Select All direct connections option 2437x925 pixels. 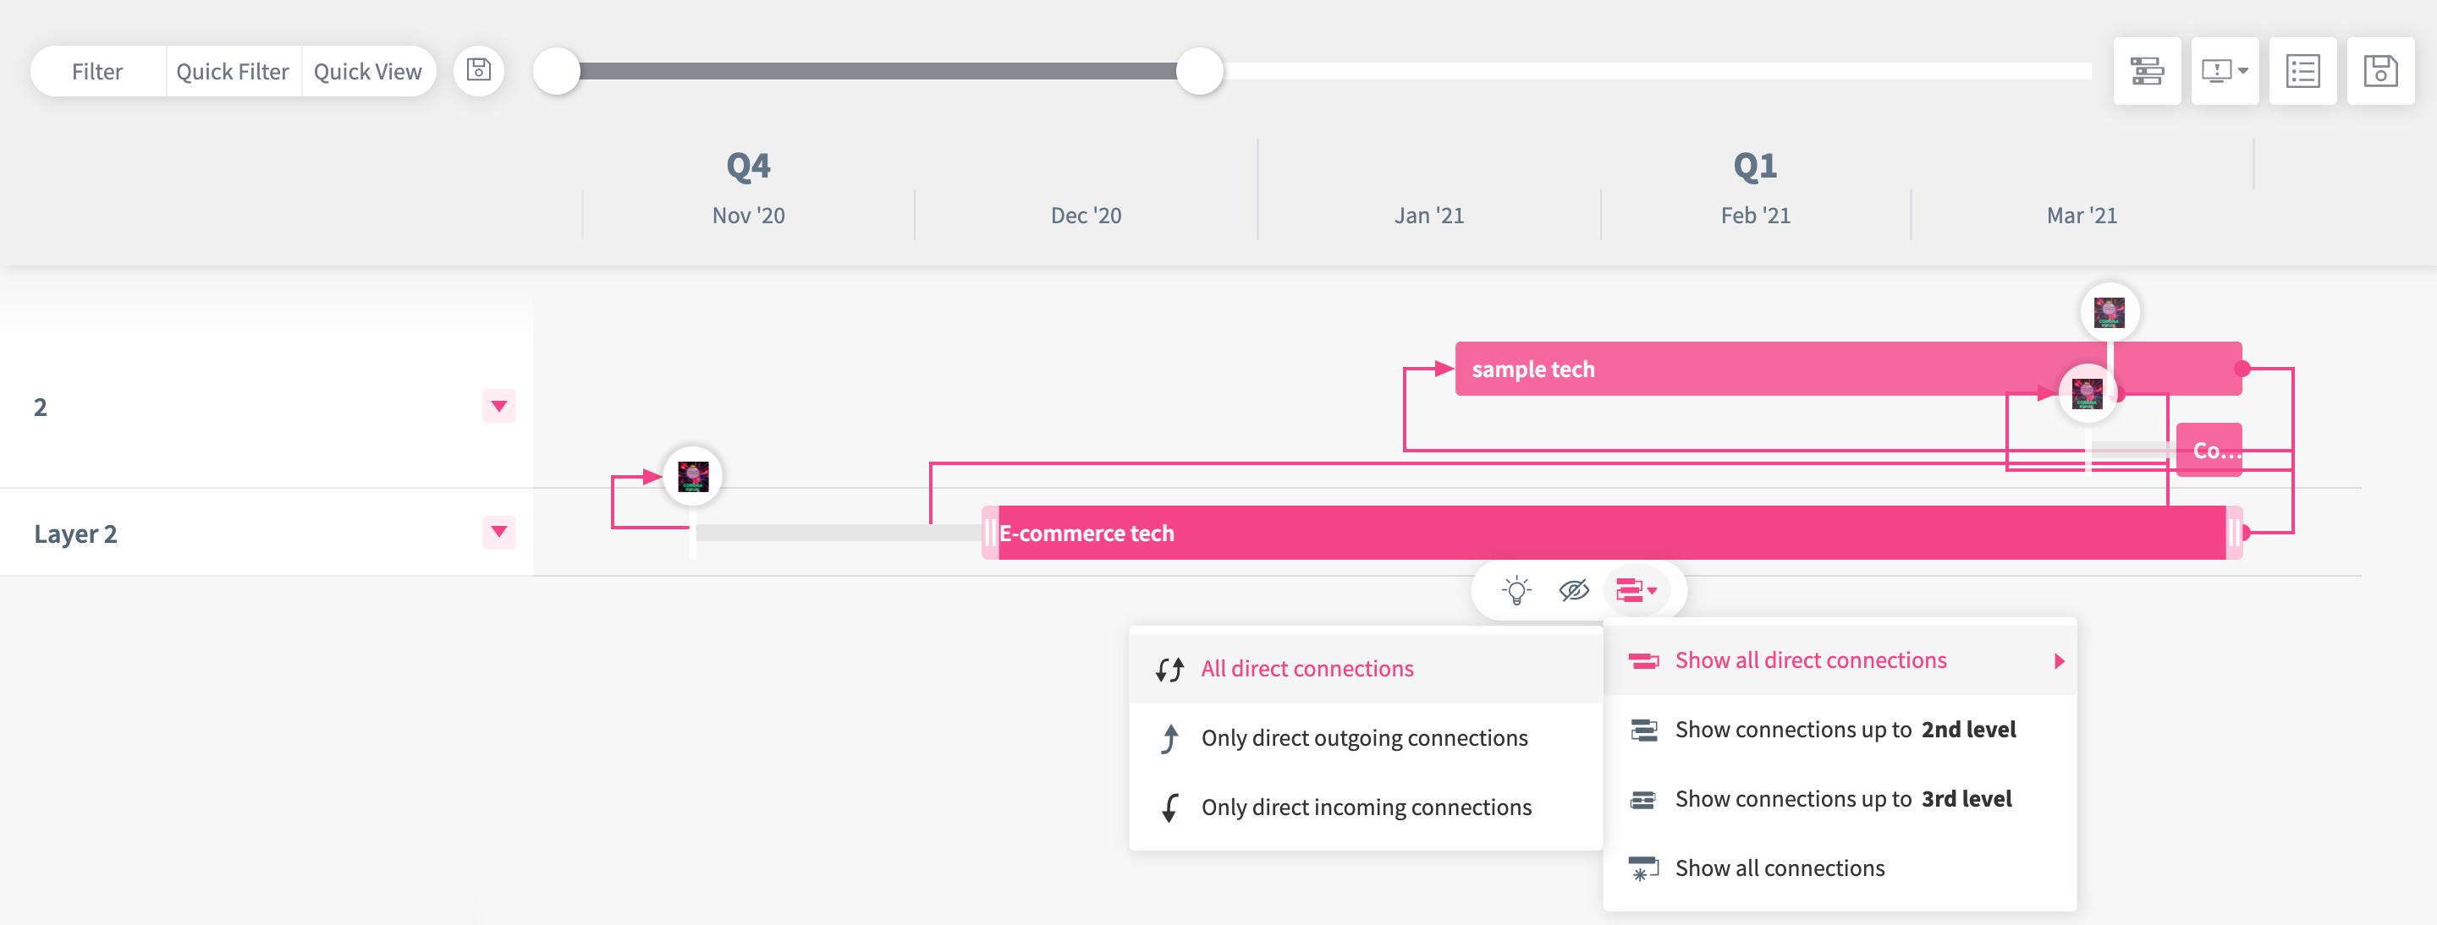(1307, 669)
